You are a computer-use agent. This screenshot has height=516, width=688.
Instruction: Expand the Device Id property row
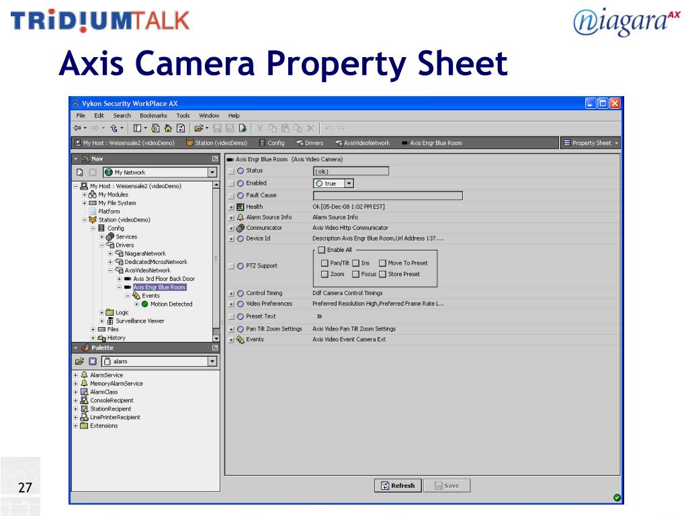[231, 239]
